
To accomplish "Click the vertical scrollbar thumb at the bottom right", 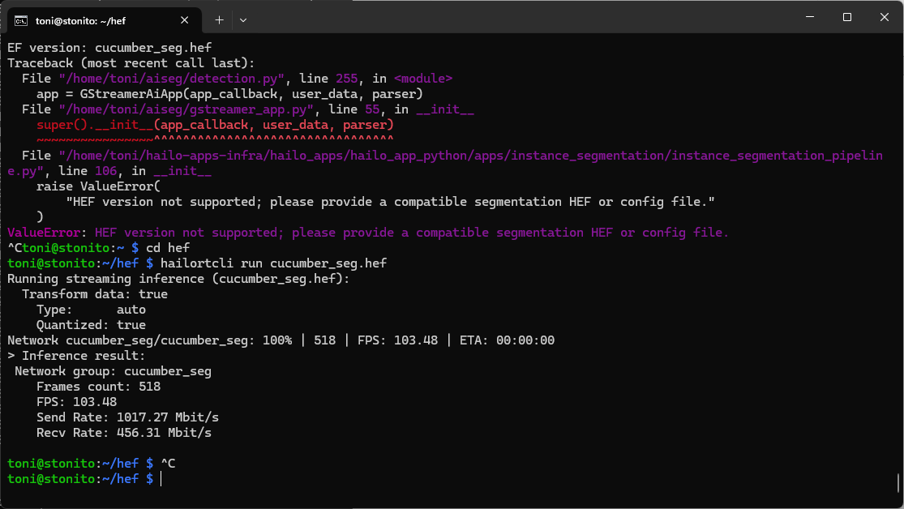I will pyautogui.click(x=899, y=483).
